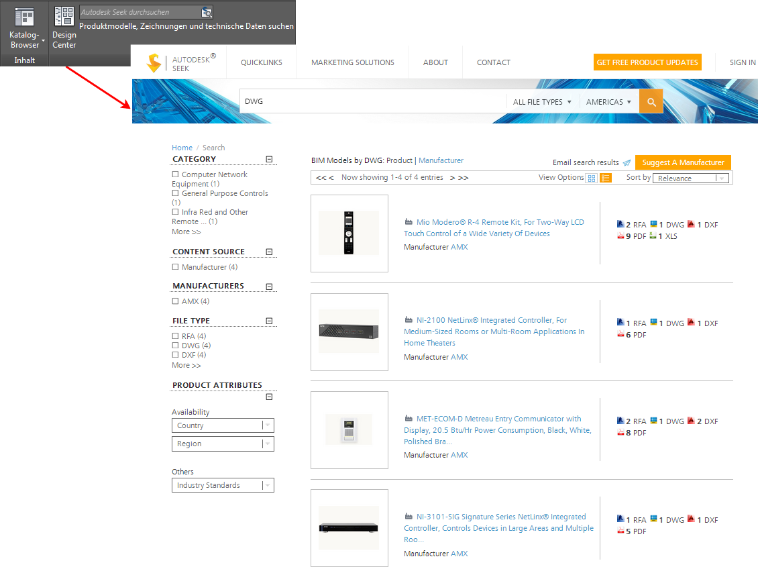Click DXF file icon for Mio Modero R-4
758x567 pixels.
click(x=692, y=224)
